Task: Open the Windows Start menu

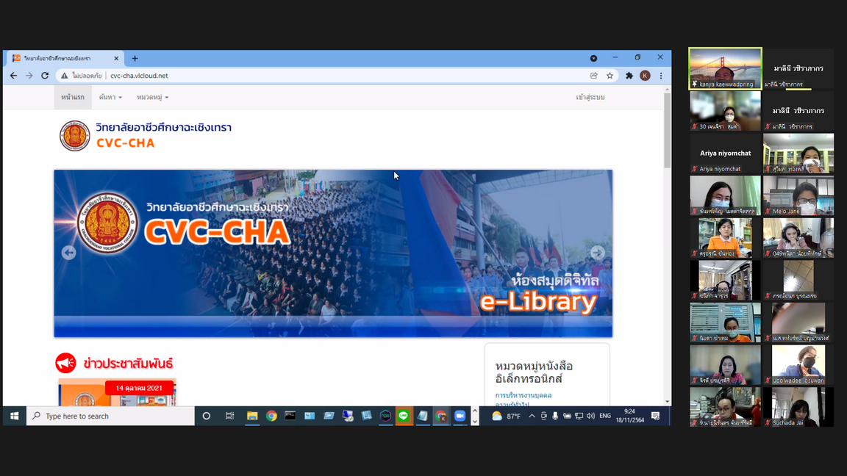Action: (x=15, y=416)
